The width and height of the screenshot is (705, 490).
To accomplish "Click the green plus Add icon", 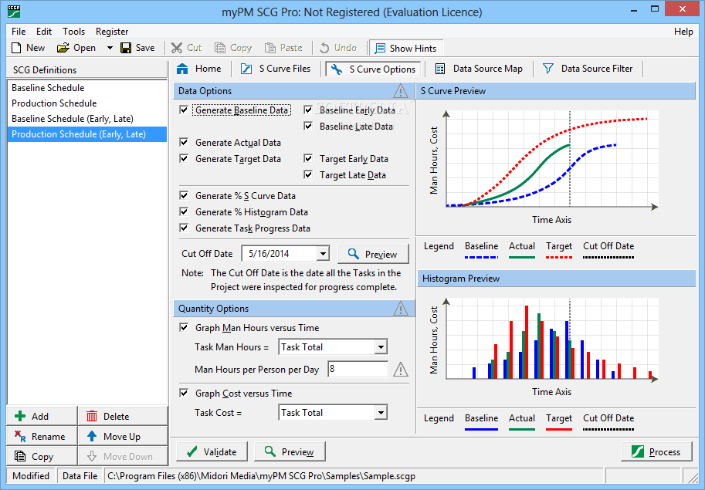I will click(x=20, y=417).
